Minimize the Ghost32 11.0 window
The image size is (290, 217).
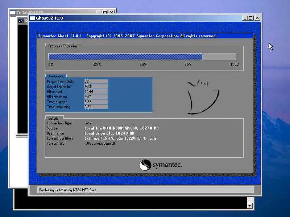pyautogui.click(x=245, y=18)
